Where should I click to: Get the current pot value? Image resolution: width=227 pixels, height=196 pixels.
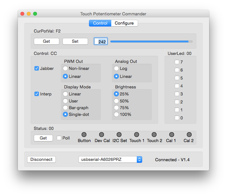[47, 41]
